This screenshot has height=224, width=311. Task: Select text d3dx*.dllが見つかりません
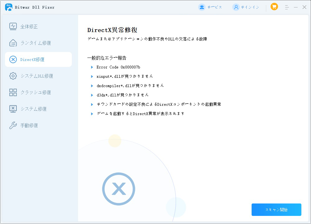point(123,95)
